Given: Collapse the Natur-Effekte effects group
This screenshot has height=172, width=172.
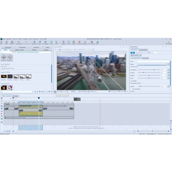Looking at the screenshot, I should [2, 72].
